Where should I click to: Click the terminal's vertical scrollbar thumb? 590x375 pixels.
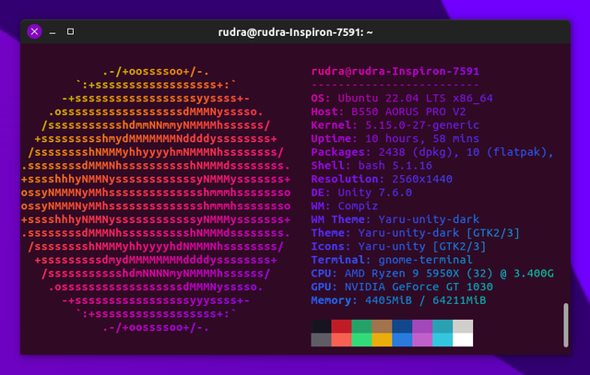pyautogui.click(x=565, y=325)
